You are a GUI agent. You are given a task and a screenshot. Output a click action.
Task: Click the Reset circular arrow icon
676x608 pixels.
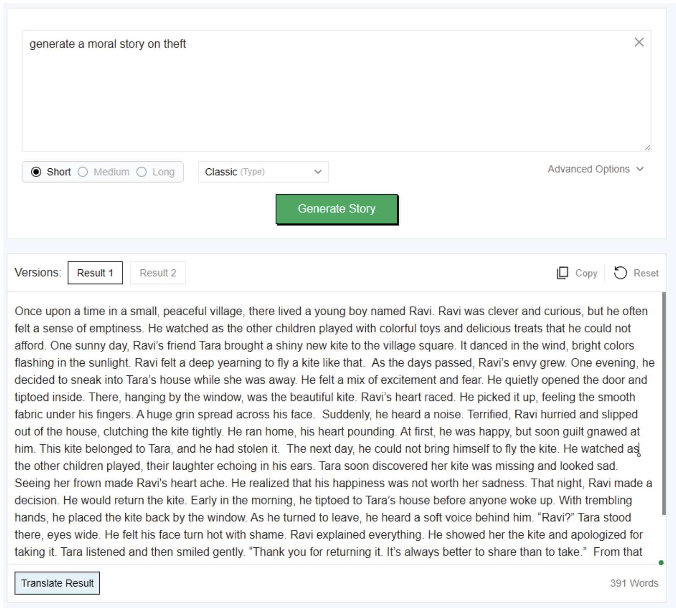pyautogui.click(x=620, y=273)
